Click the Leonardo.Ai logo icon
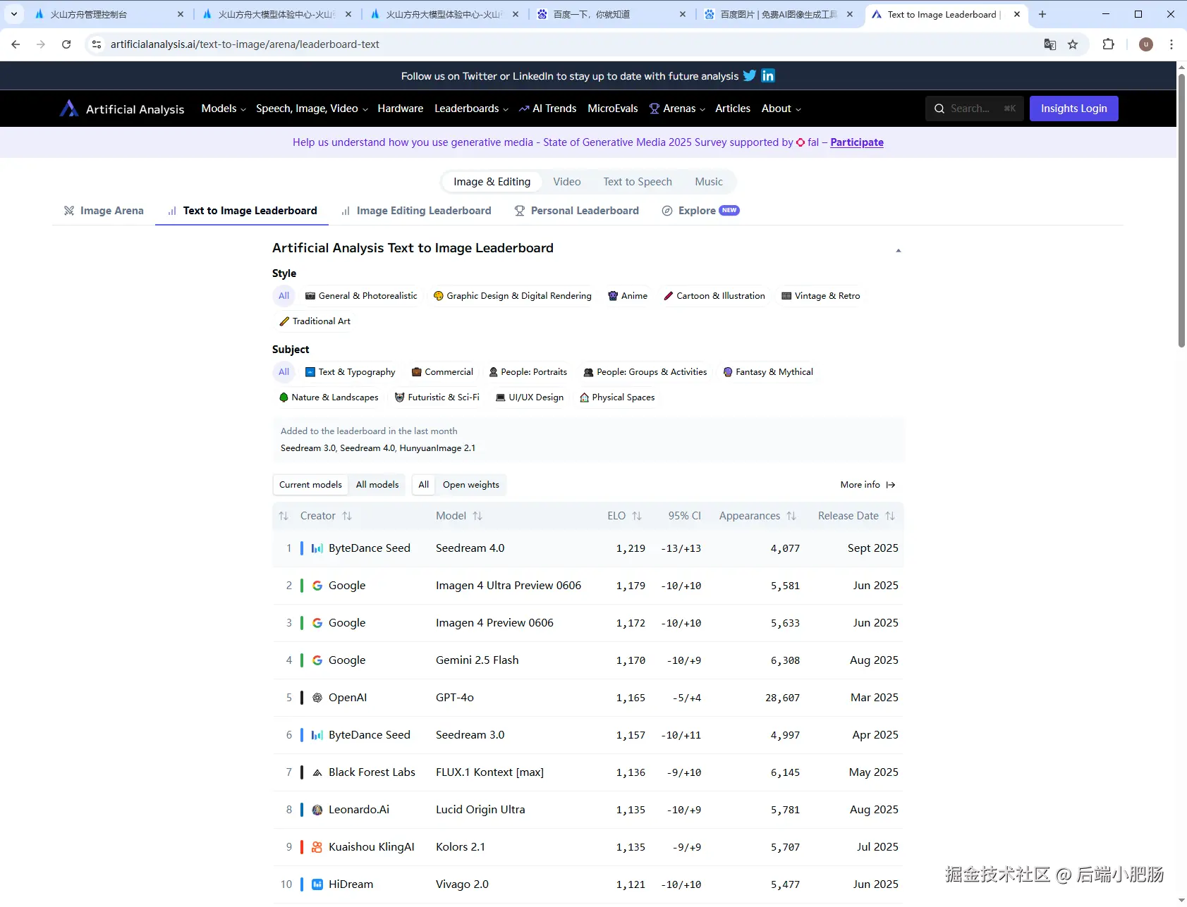The height and width of the screenshot is (907, 1187). pos(317,810)
